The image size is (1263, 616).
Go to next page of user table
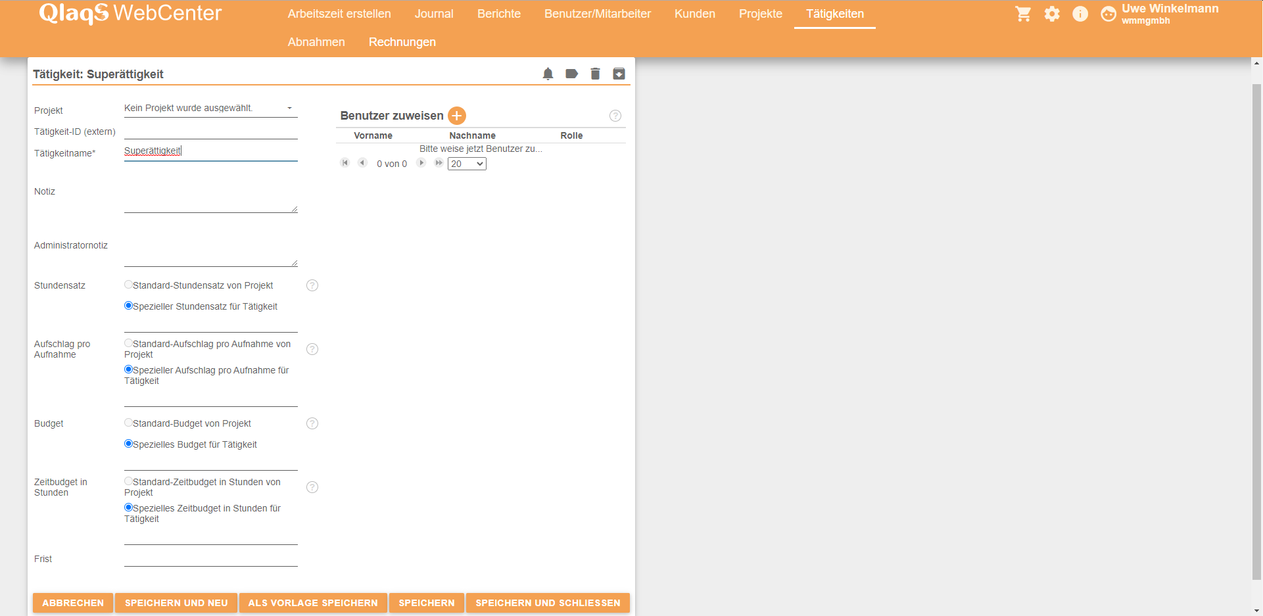click(421, 163)
